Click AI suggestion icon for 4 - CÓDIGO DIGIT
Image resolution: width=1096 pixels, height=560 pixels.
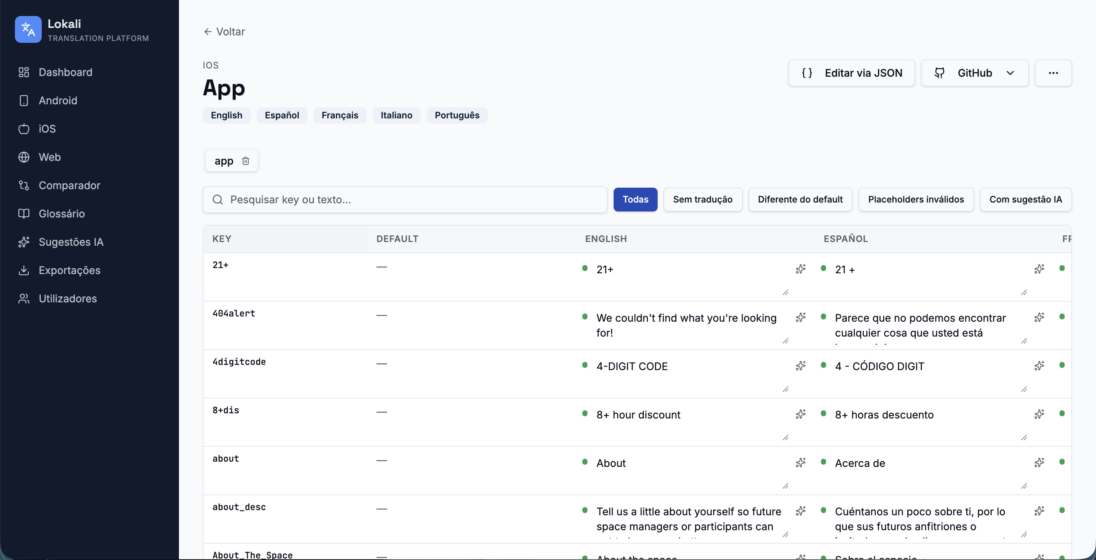click(1039, 365)
